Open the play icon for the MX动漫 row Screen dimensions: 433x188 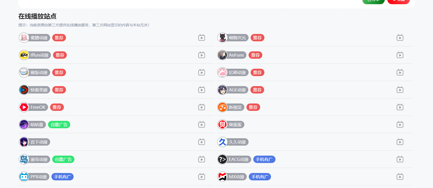pos(400,177)
